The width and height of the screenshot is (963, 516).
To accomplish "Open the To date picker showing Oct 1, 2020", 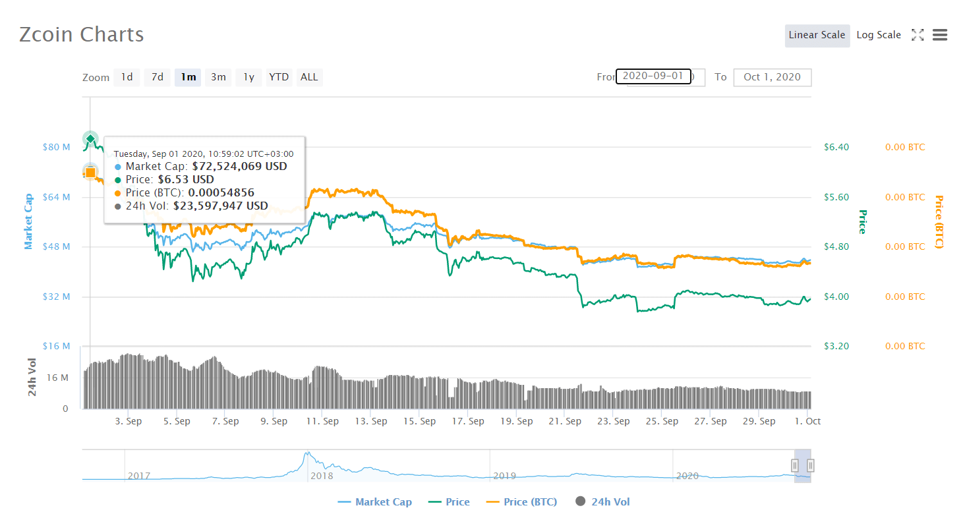I will point(772,77).
